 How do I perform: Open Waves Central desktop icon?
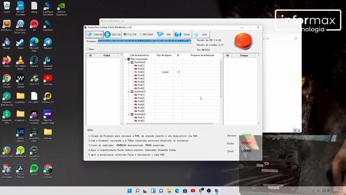[21, 81]
